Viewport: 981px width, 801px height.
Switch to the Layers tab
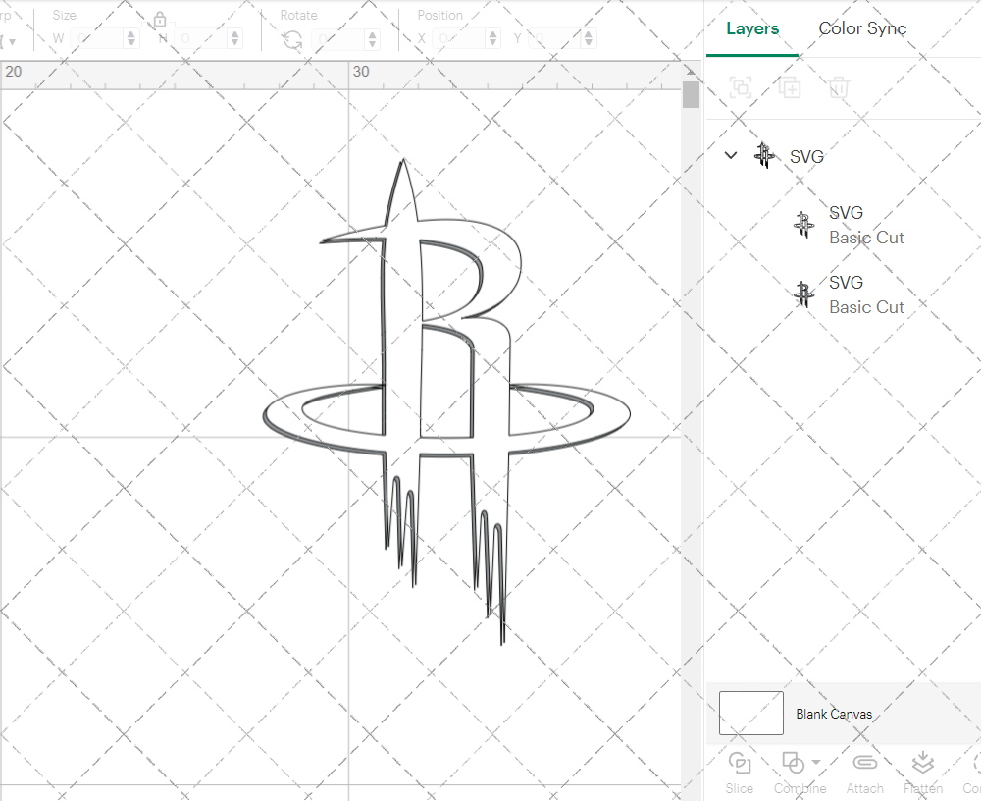pos(752,28)
